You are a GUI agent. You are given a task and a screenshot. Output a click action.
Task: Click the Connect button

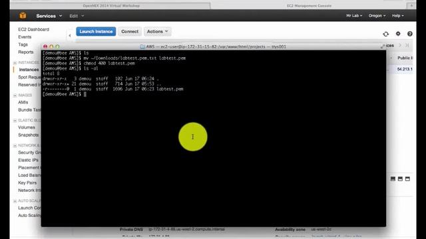click(x=130, y=31)
